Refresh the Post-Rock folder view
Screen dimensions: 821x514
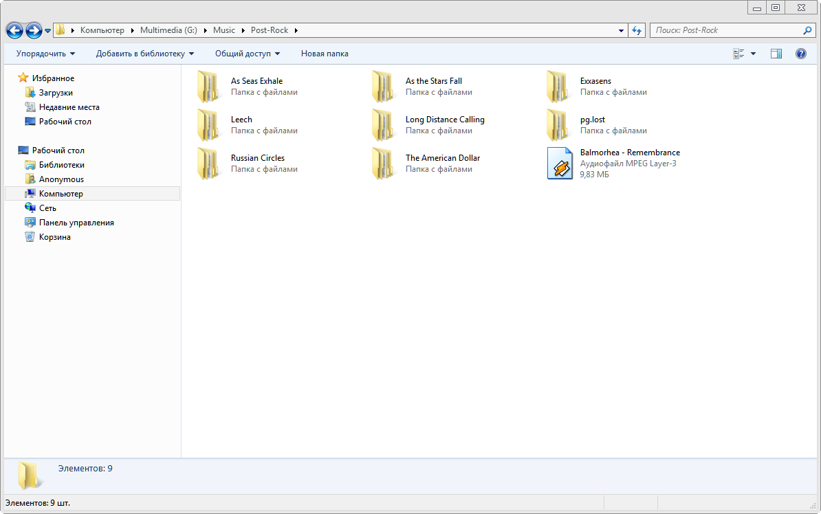[x=637, y=30]
